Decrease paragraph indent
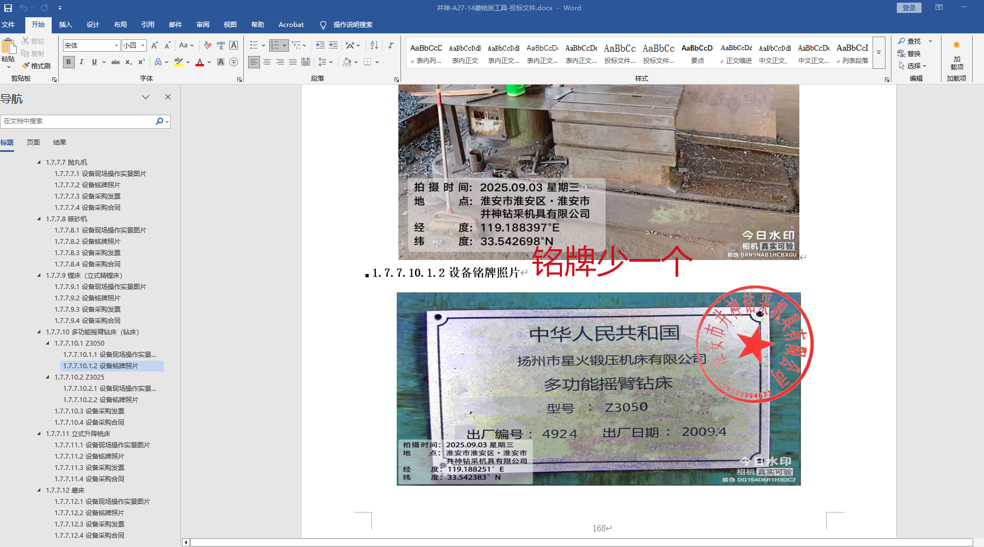Image resolution: width=984 pixels, height=547 pixels. [x=320, y=45]
